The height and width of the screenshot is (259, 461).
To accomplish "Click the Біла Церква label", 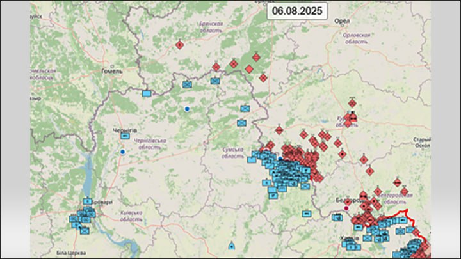I will point(71,253).
